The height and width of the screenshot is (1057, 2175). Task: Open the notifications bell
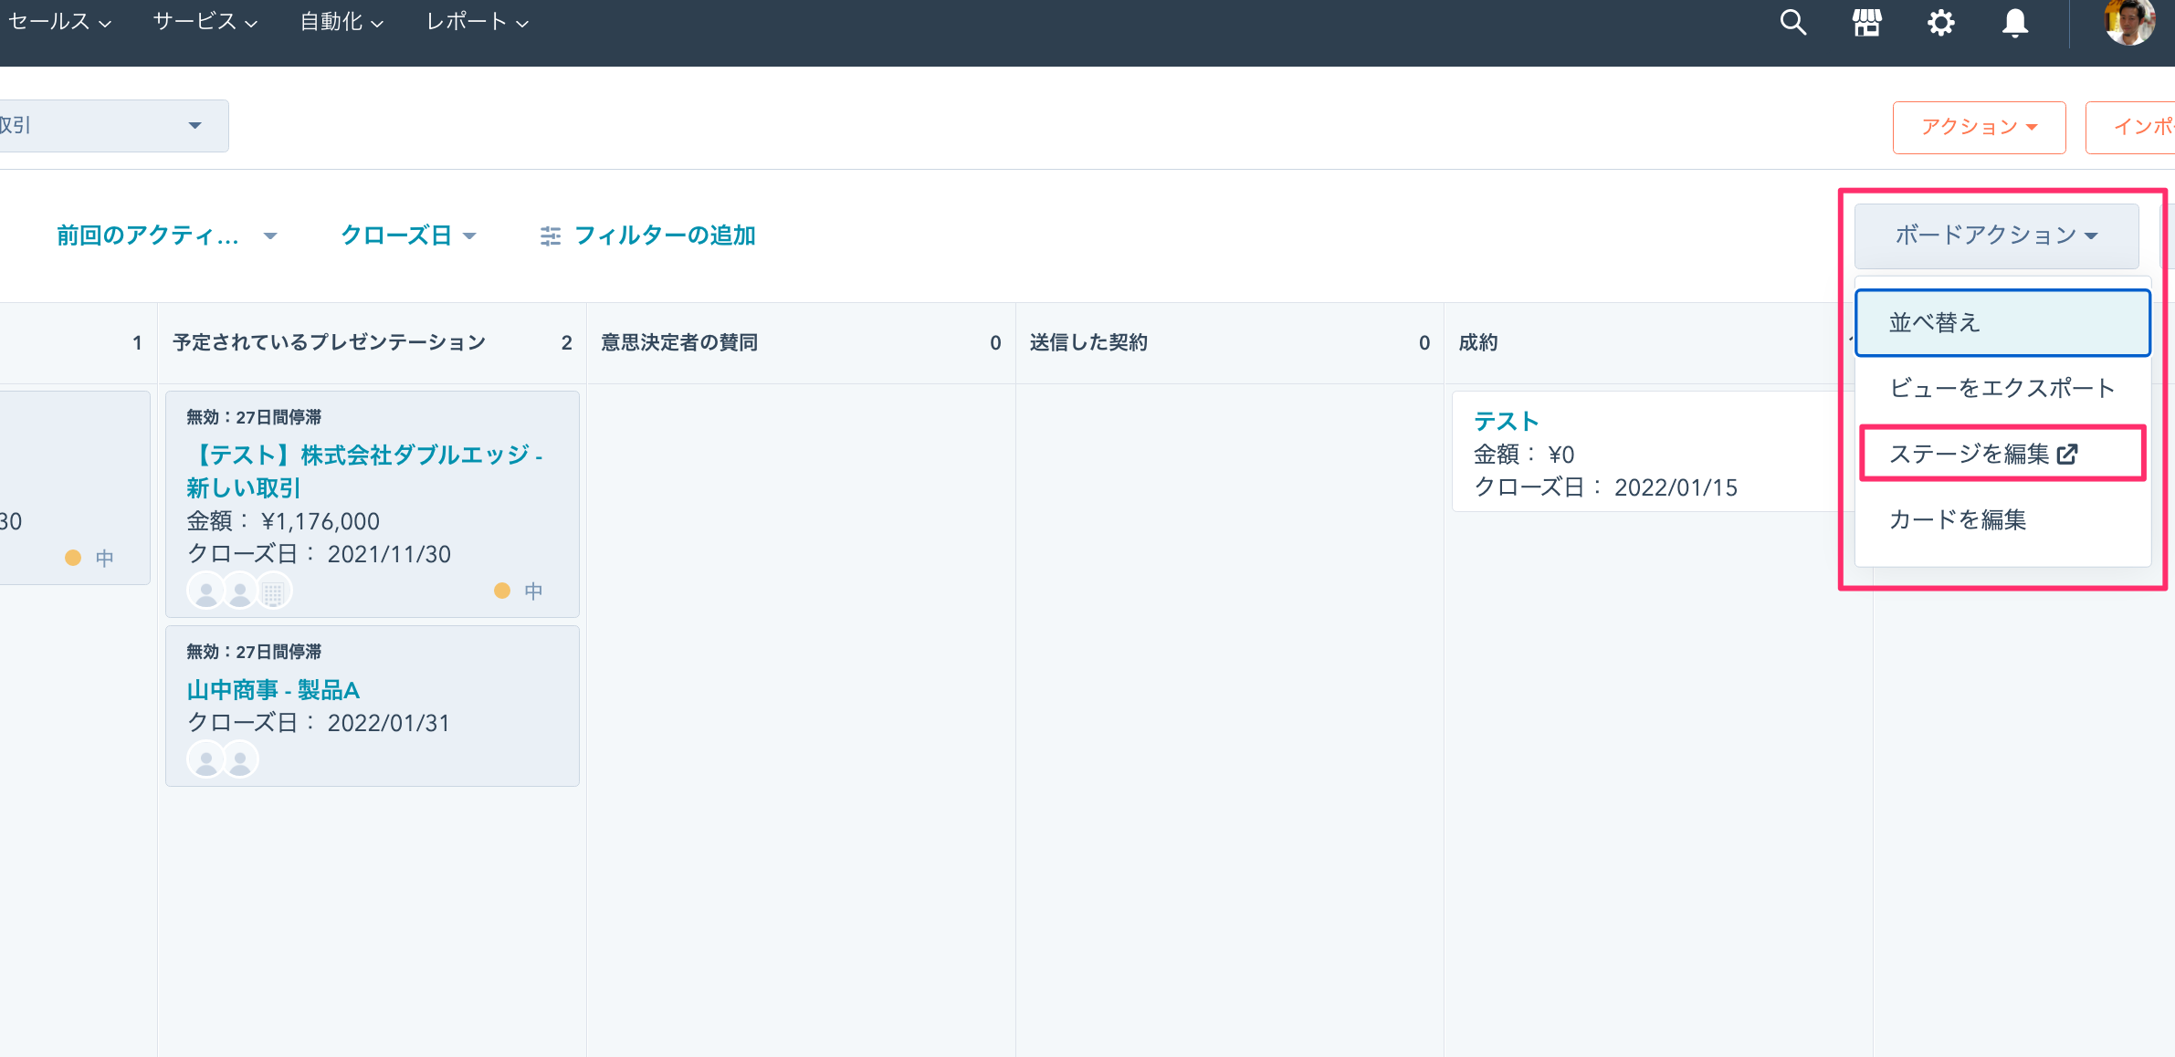point(2015,22)
